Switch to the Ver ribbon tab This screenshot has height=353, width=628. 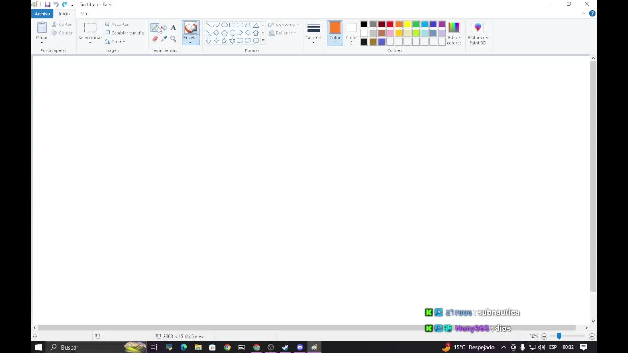84,14
